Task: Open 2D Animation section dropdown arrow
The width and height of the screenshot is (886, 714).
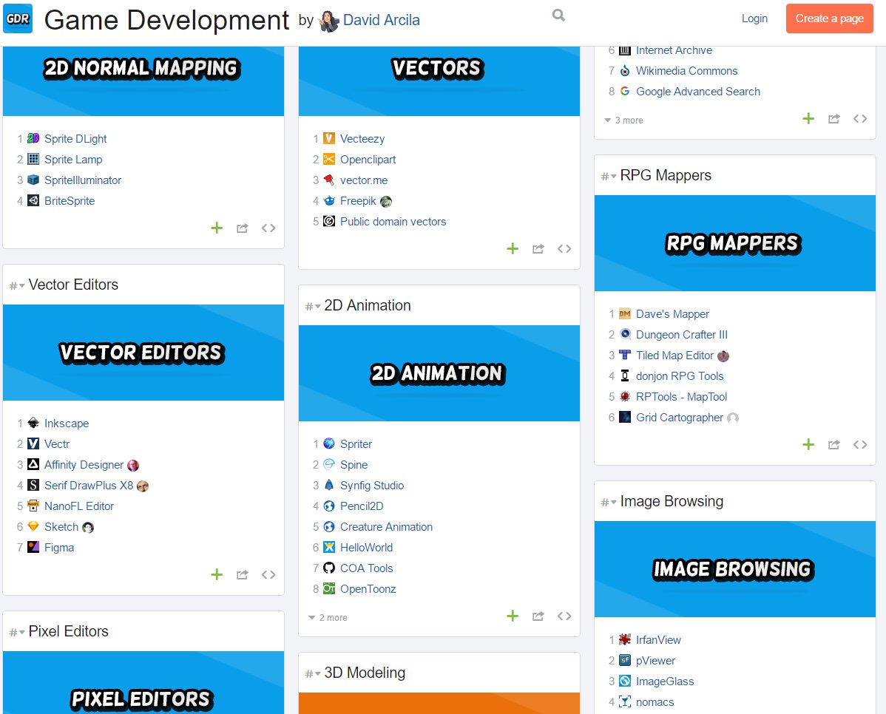Action: pyautogui.click(x=317, y=307)
